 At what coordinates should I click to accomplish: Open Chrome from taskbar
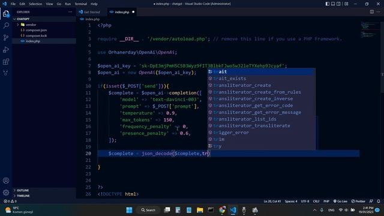[x=222, y=210]
